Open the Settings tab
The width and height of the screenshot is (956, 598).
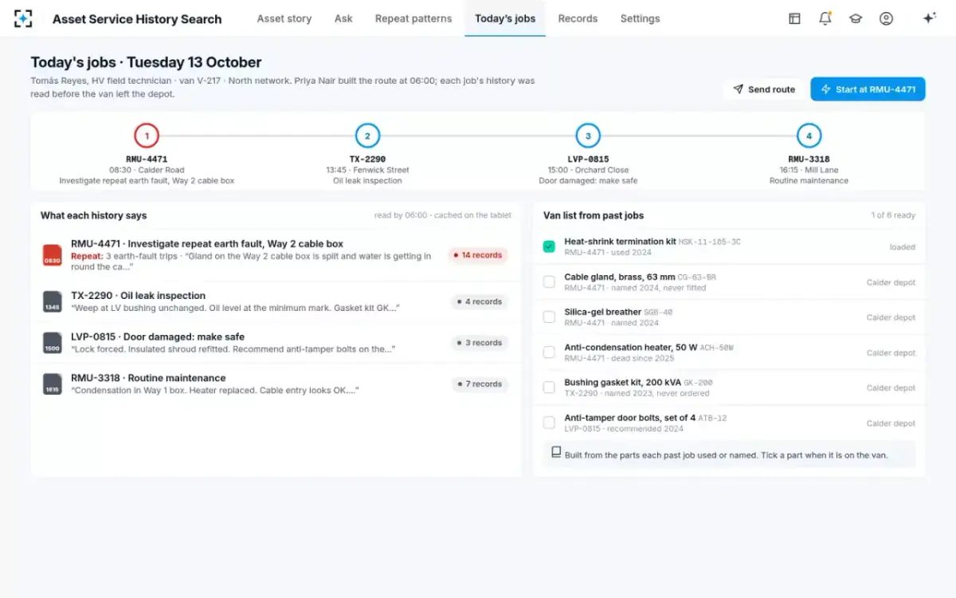(640, 18)
